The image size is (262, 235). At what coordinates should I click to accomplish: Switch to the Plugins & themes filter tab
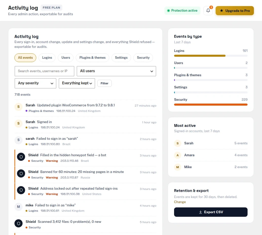tap(92, 58)
